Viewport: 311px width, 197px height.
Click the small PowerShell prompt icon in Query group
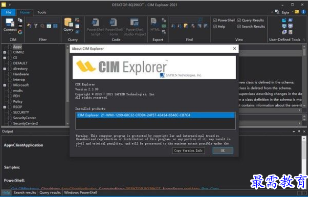(x=77, y=32)
